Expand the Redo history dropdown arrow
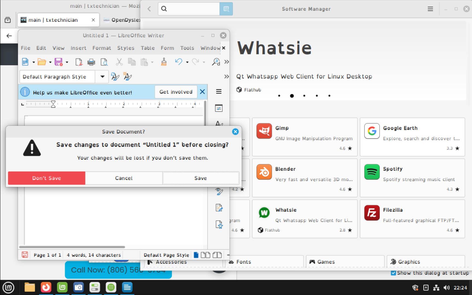The image size is (472, 295). tap(204, 62)
